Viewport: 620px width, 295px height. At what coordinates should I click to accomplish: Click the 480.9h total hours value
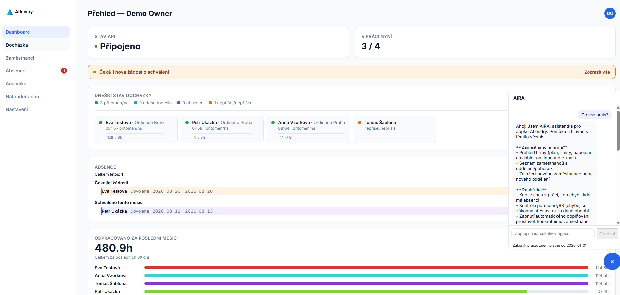coord(114,248)
